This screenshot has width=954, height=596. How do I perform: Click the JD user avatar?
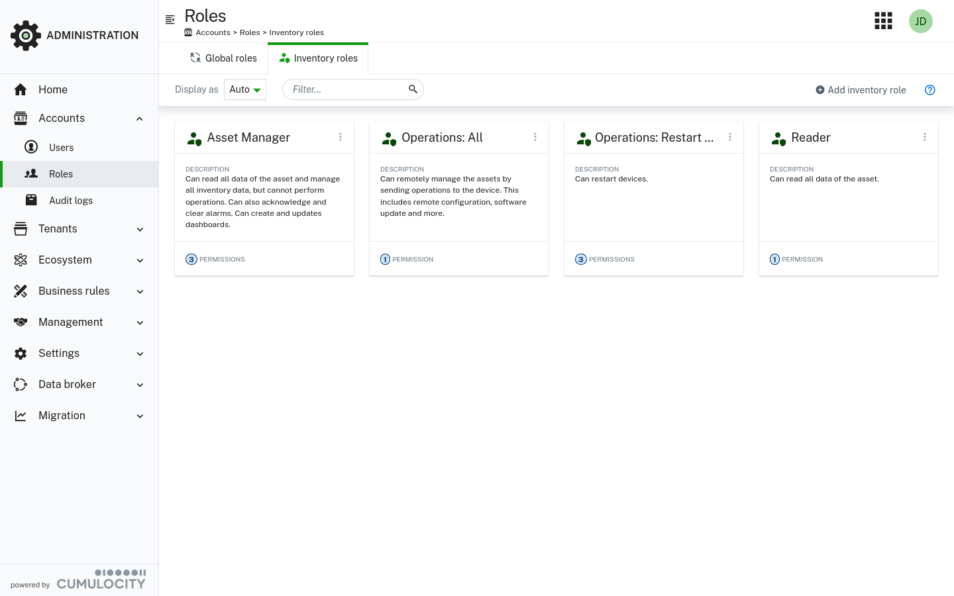point(920,21)
